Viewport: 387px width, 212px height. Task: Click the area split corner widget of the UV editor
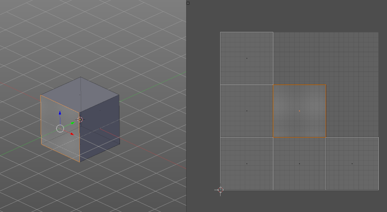[188, 3]
